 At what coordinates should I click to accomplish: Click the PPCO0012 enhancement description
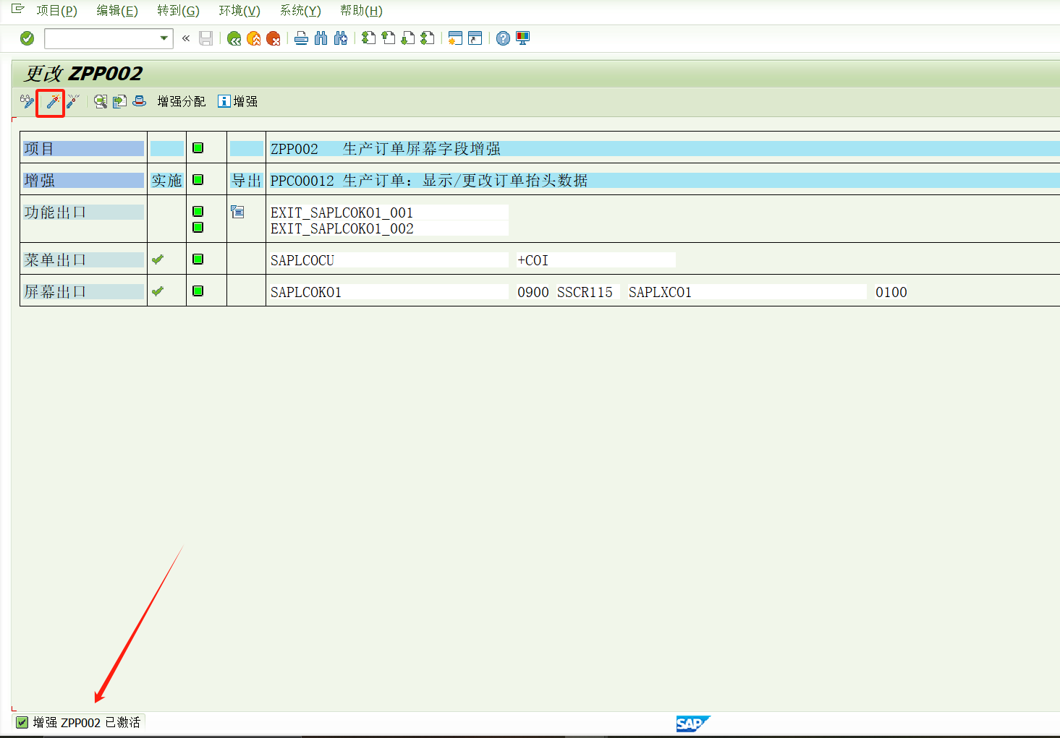click(429, 180)
